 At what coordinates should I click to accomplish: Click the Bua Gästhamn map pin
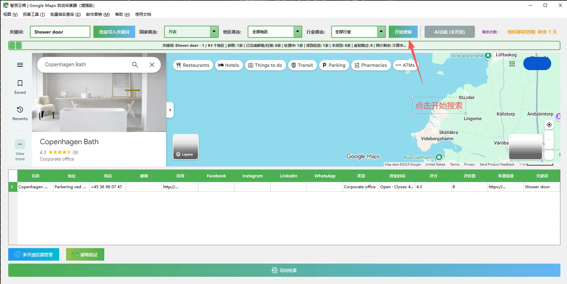click(x=439, y=157)
